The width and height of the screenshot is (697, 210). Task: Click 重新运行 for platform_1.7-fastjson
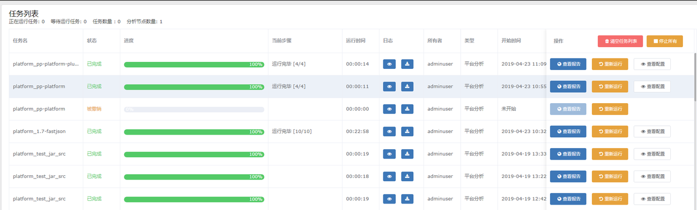click(x=610, y=131)
